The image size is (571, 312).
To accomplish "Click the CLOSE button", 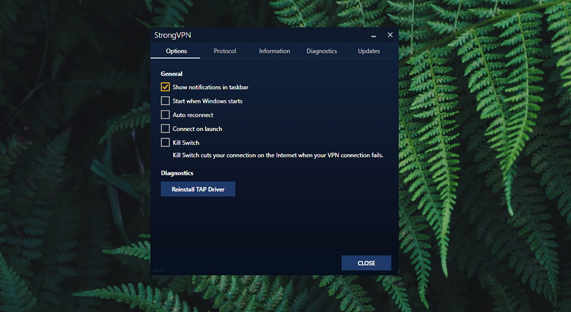I will tap(367, 263).
